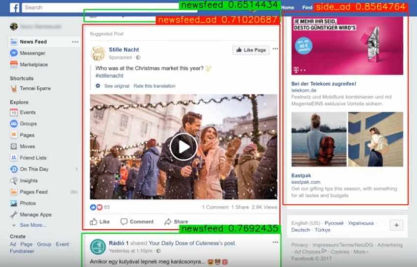
Task: Click the Moves icon
Action: (14, 146)
